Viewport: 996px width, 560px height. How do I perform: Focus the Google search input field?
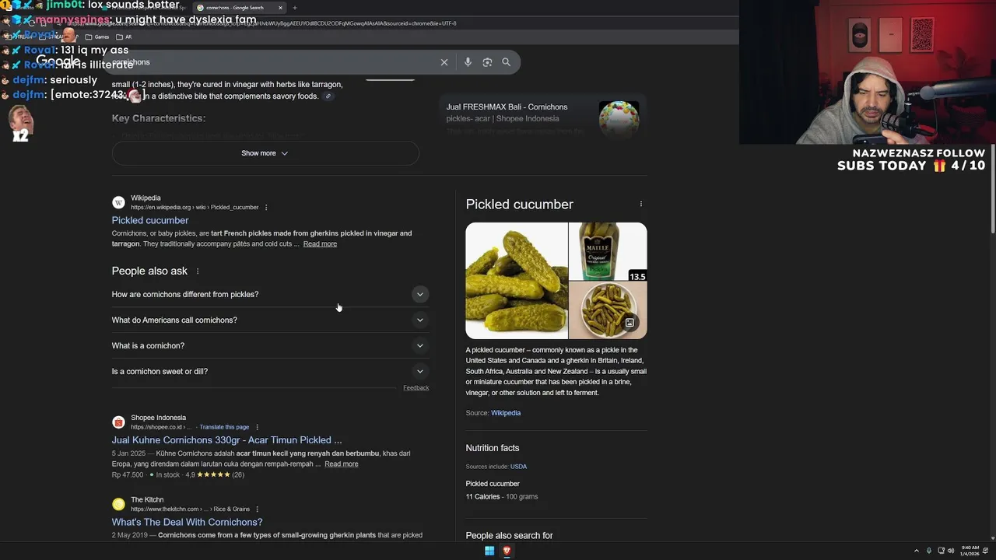[272, 62]
